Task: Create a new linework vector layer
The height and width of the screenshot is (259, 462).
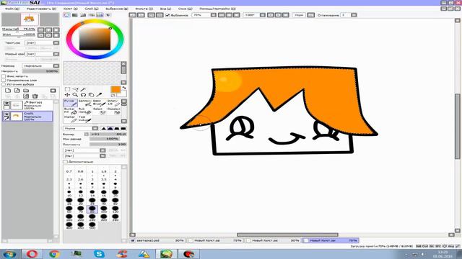Action: (17, 91)
